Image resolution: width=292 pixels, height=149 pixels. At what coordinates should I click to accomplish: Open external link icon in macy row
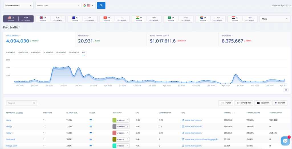click(x=183, y=120)
